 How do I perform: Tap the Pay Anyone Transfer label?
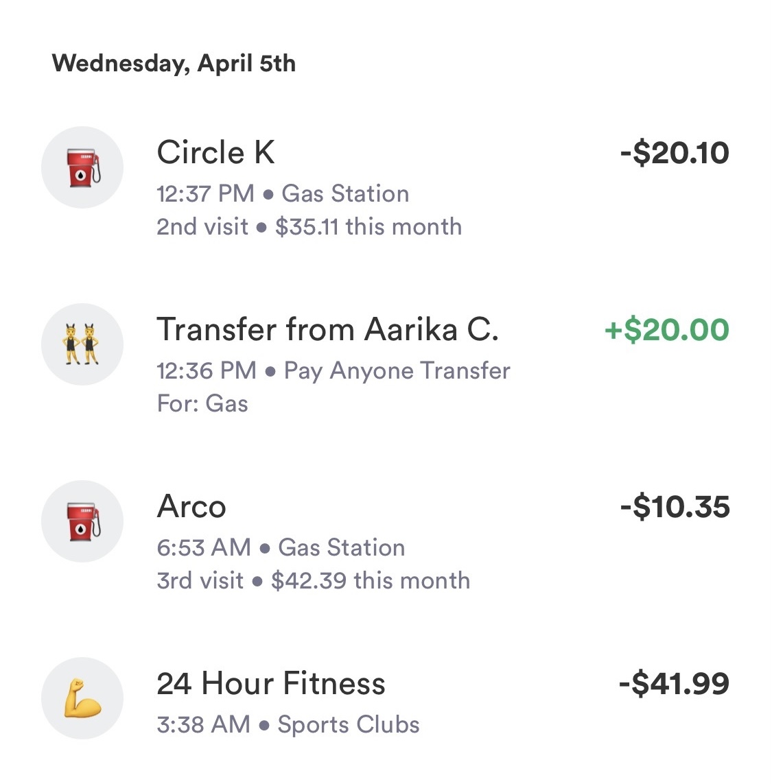(x=397, y=371)
